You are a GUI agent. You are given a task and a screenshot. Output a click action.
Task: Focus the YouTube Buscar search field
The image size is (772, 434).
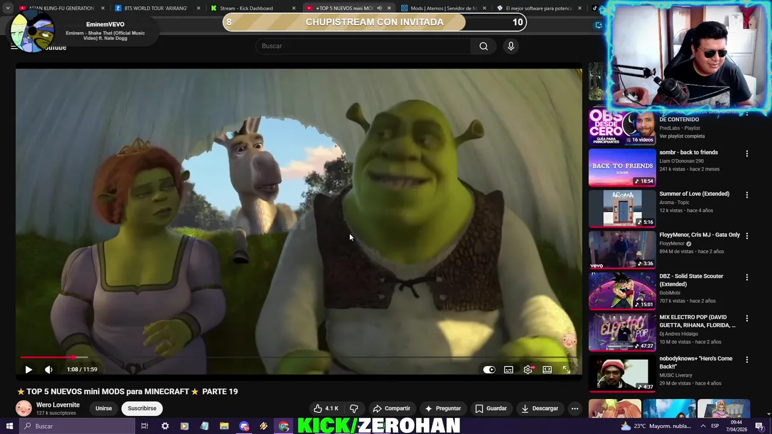click(364, 46)
